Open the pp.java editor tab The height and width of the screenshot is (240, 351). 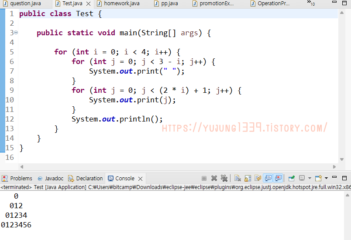(x=166, y=3)
